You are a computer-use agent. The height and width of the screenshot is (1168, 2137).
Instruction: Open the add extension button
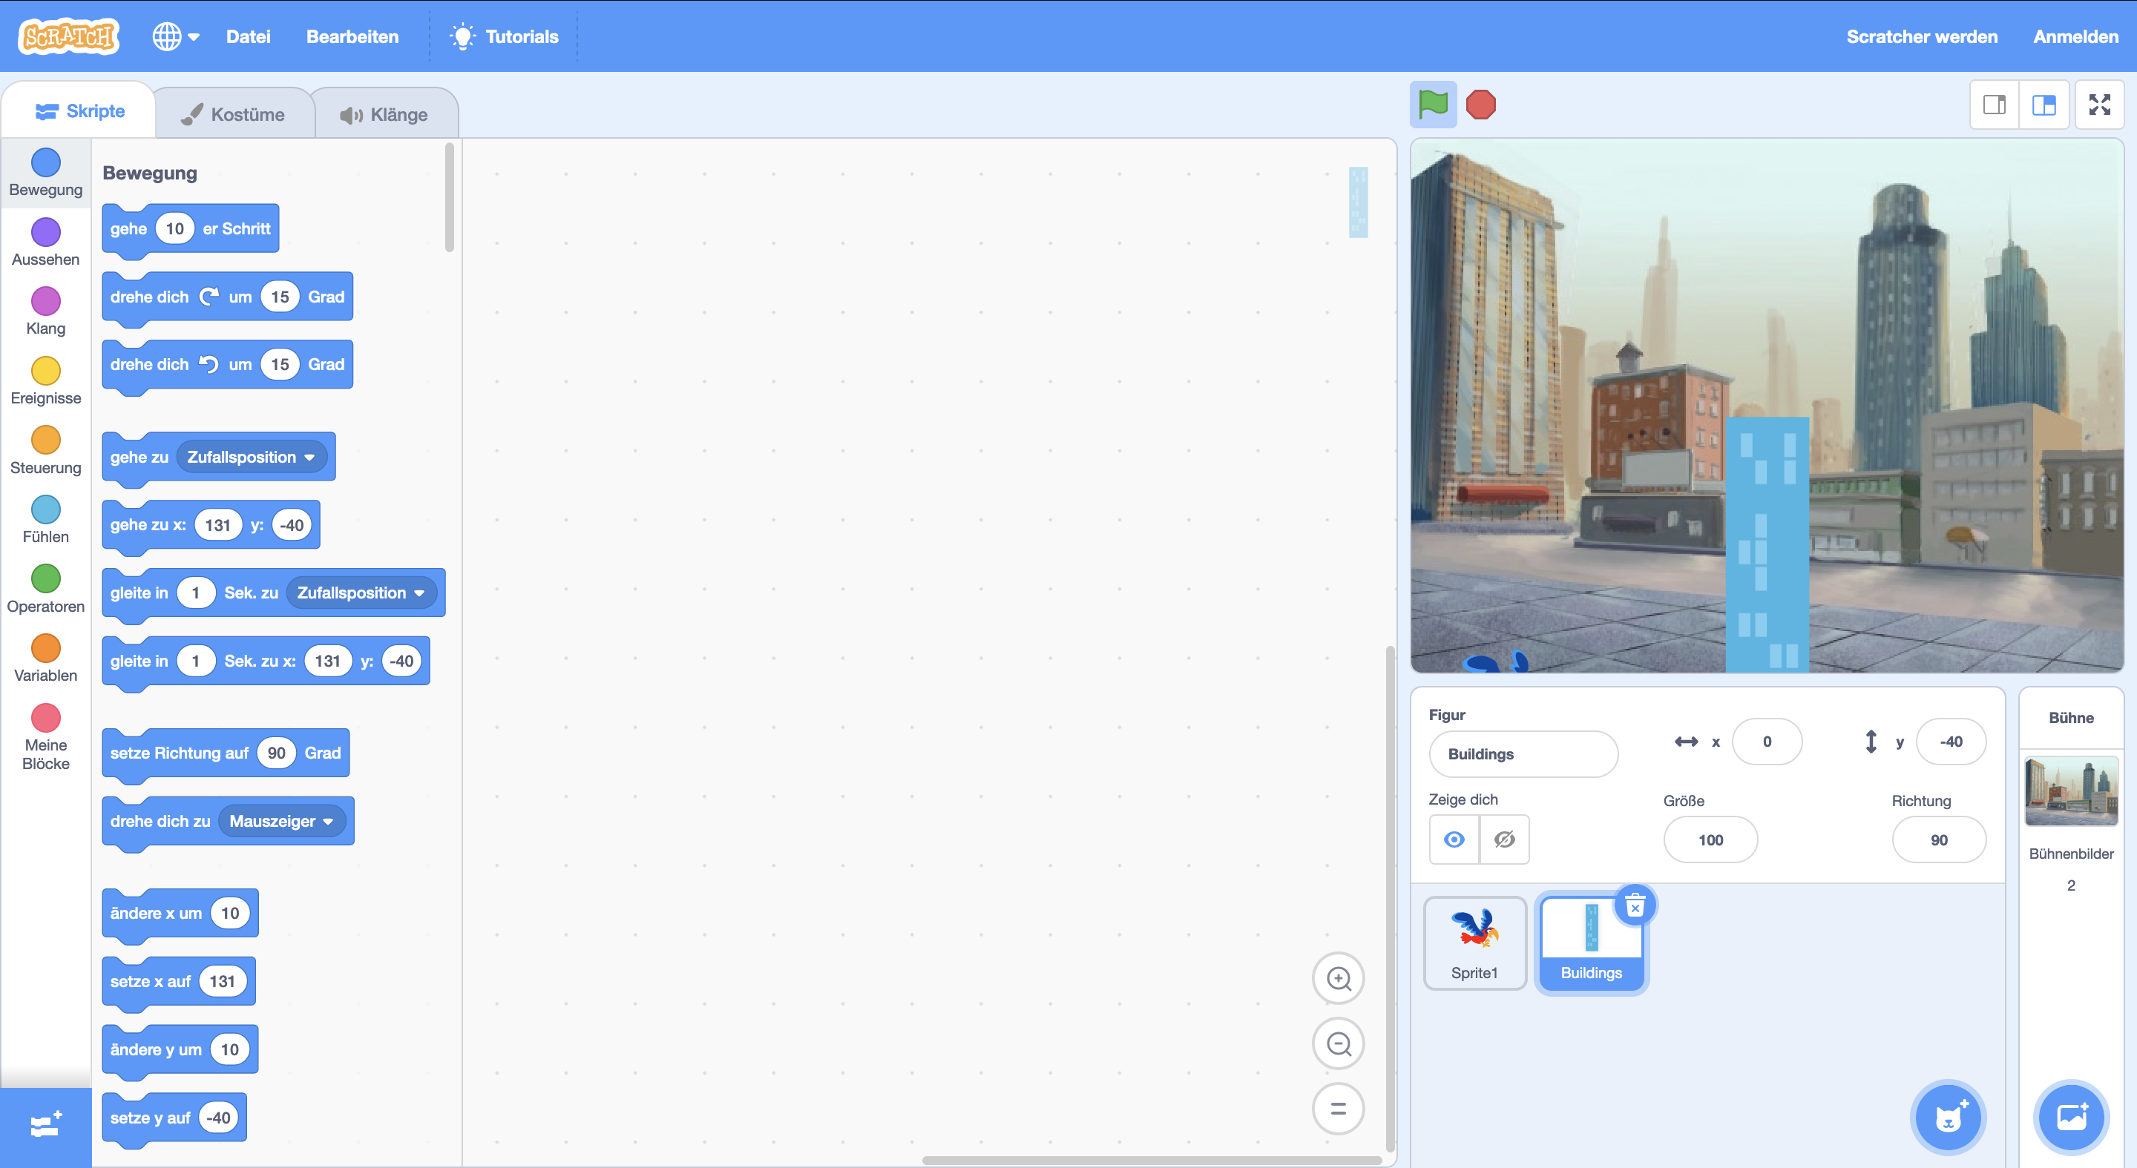coord(45,1126)
